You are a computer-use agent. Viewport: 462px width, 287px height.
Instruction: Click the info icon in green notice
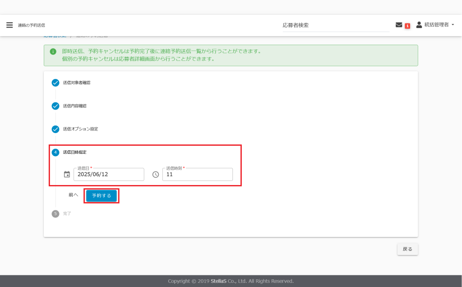tap(53, 51)
